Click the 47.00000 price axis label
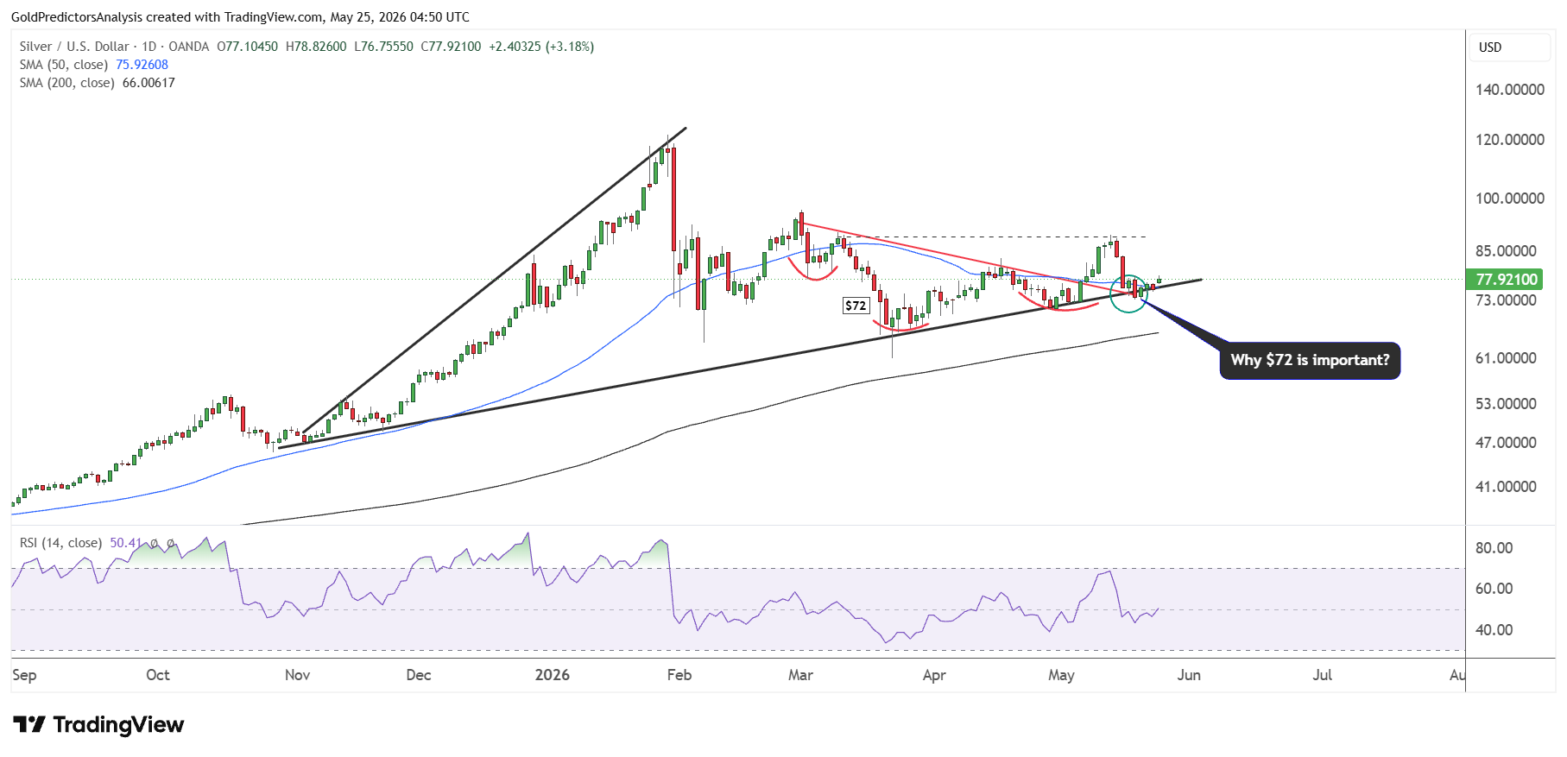The image size is (1567, 757). [1506, 443]
